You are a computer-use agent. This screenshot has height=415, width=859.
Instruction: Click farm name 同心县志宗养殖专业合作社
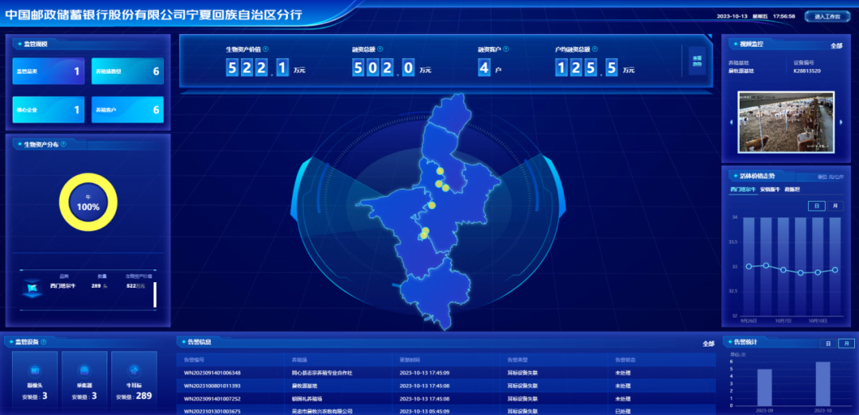(321, 373)
